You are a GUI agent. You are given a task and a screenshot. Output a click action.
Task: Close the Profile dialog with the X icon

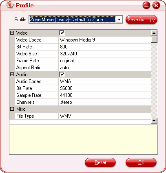[156, 5]
